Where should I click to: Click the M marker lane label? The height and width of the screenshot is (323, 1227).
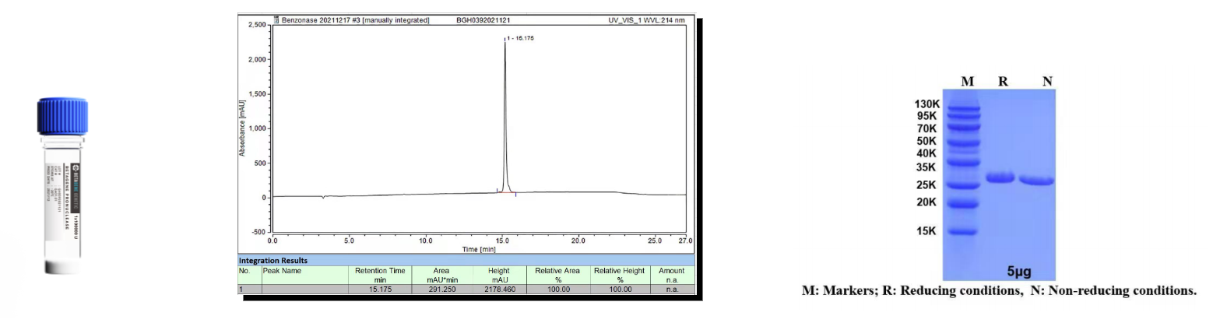pos(967,82)
